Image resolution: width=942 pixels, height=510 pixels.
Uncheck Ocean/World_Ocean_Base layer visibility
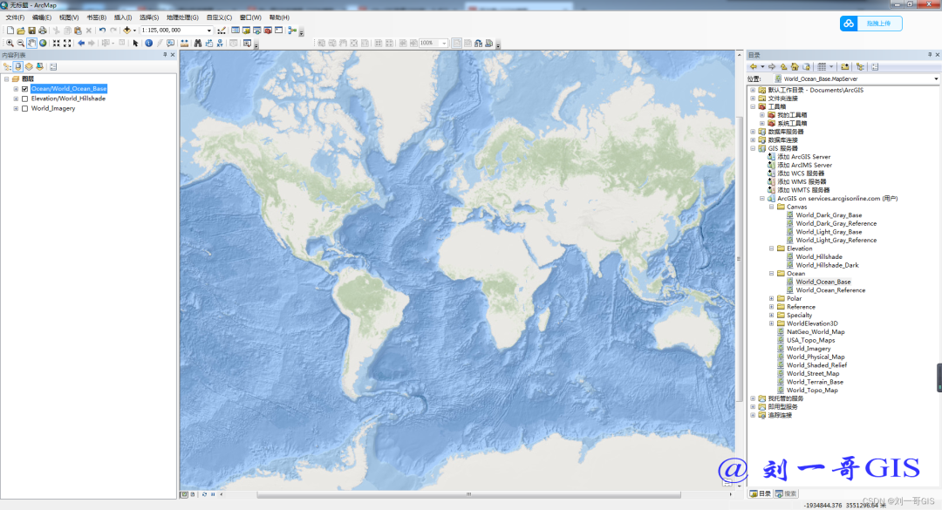click(24, 89)
